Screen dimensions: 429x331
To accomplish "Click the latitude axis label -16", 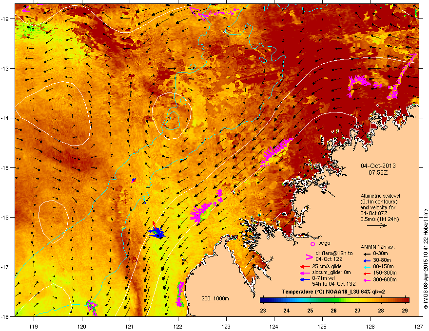I will (x=5, y=218).
